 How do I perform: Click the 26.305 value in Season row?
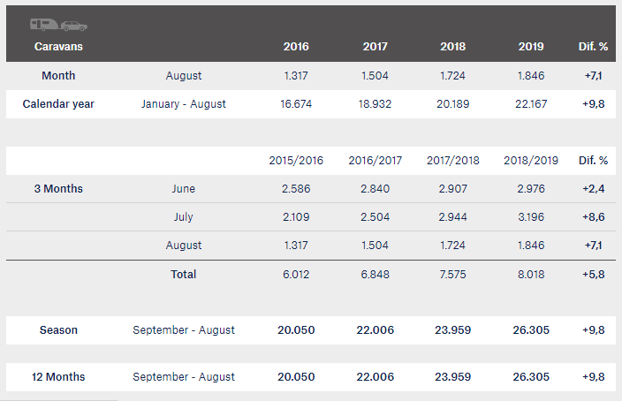531,330
